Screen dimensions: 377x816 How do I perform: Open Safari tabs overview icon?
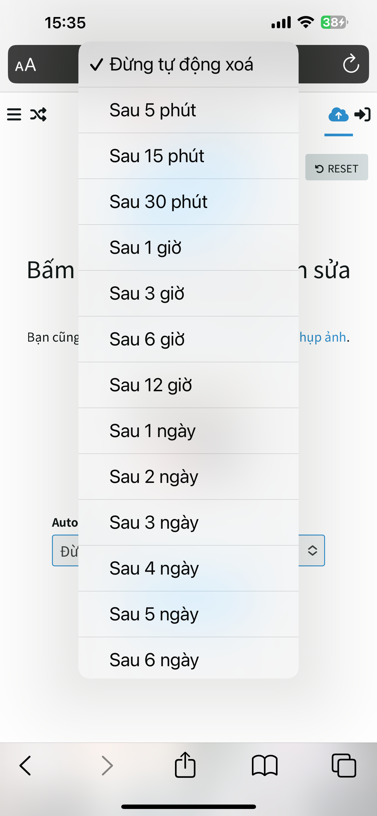(344, 765)
